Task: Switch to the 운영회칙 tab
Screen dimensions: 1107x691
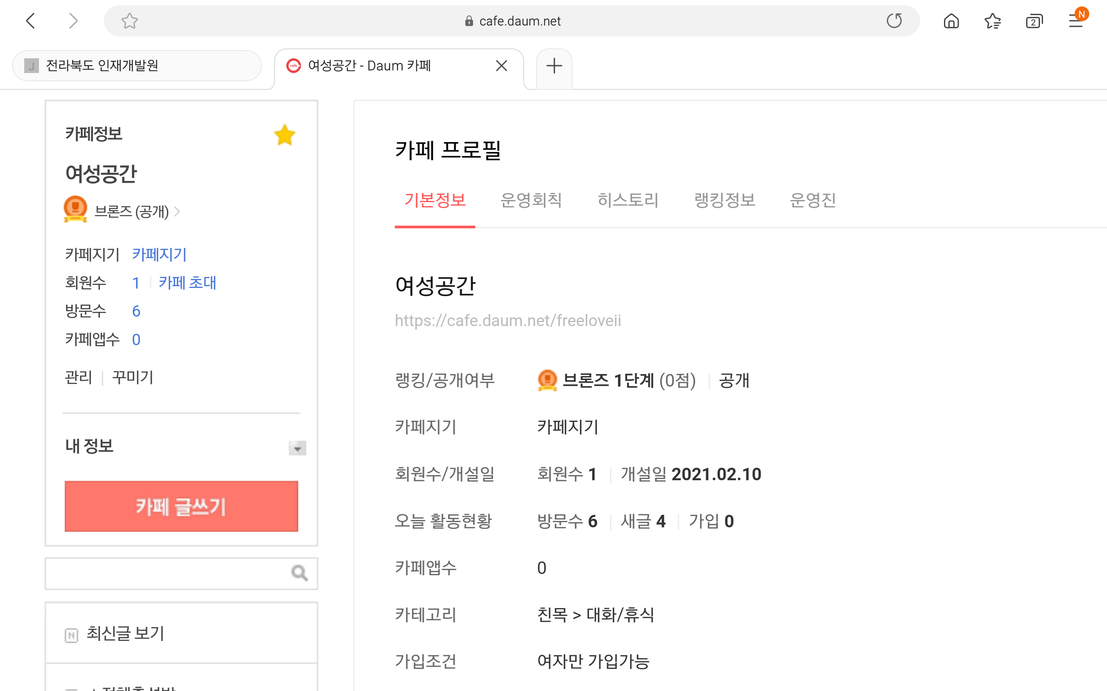Action: pos(531,201)
